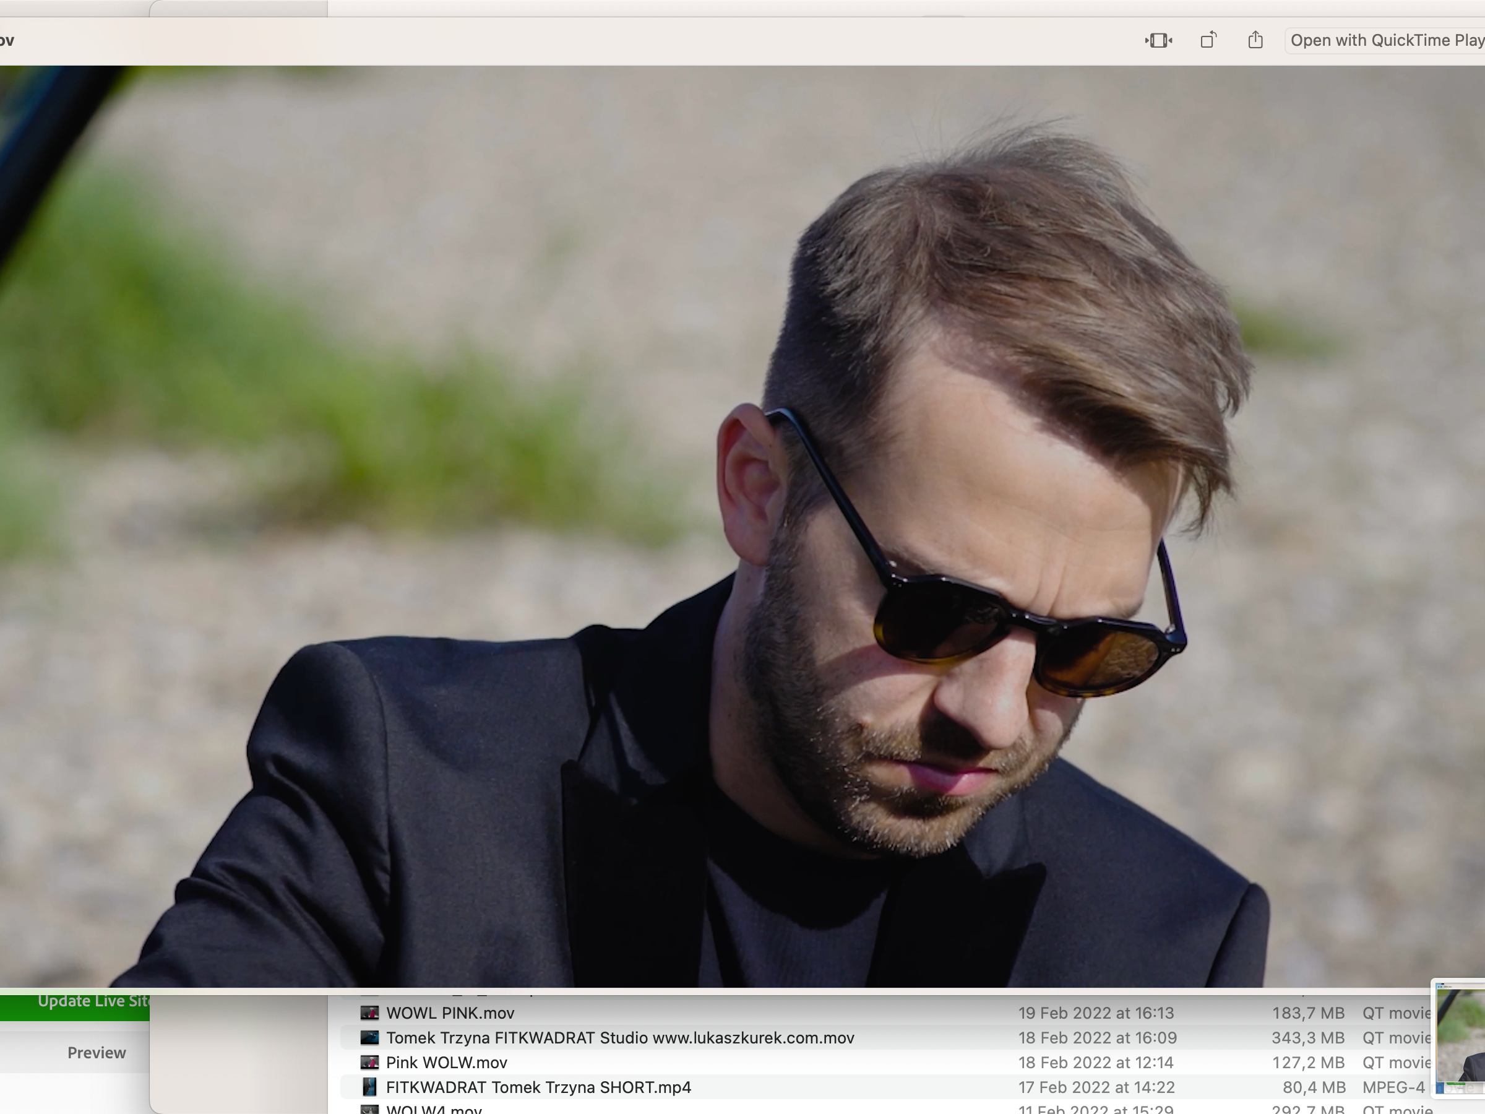Select FITKWADRAT Tomek Trzyna SHORT.mp4 filename

[538, 1087]
